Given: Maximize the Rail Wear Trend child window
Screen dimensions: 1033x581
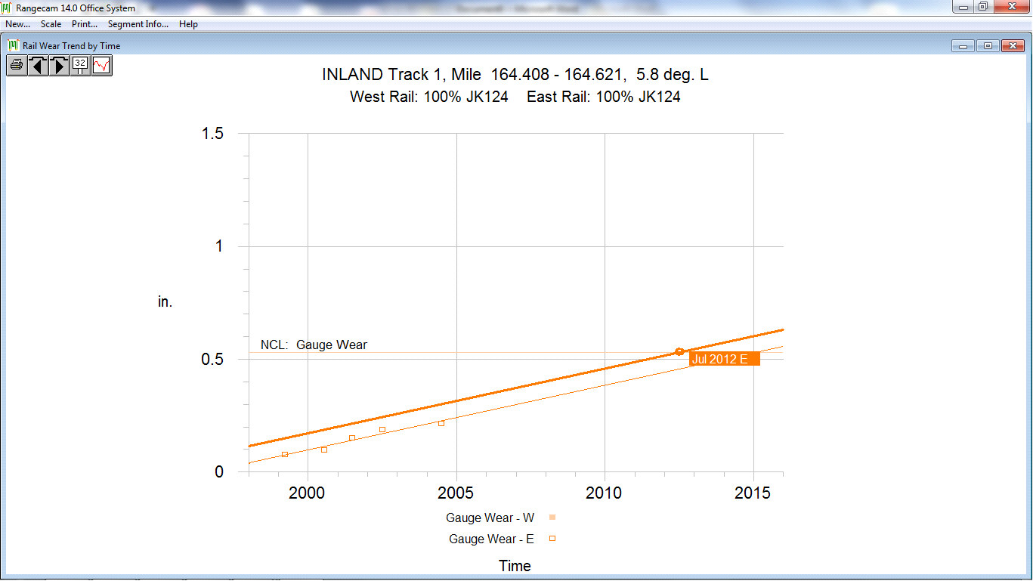Looking at the screenshot, I should coord(988,46).
